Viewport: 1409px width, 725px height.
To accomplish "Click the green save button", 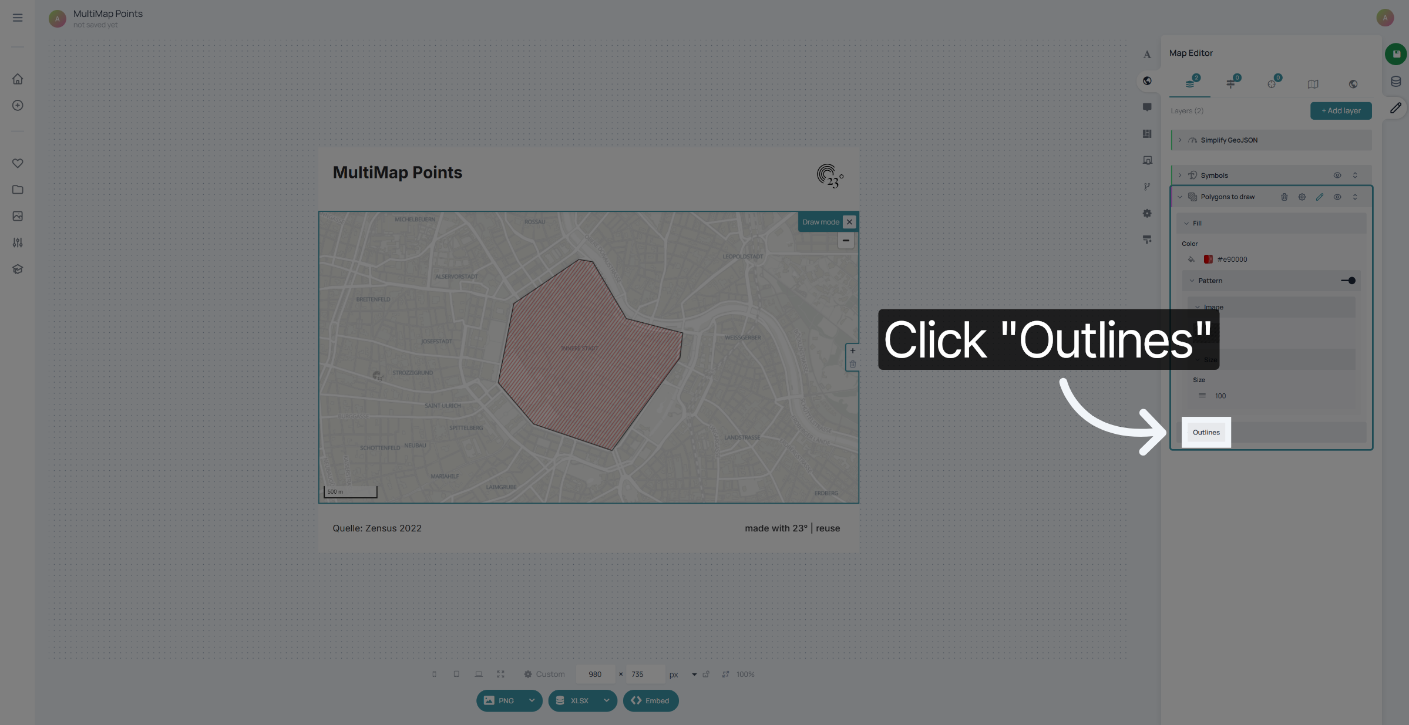I will tap(1395, 54).
